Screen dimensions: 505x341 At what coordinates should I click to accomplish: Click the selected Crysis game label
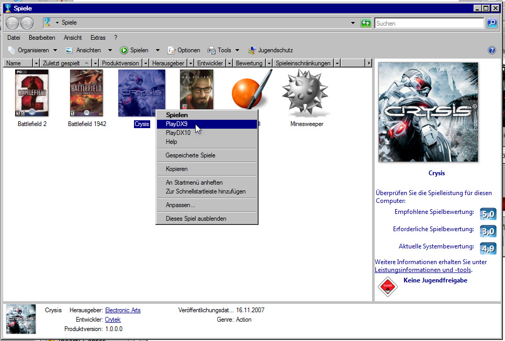coord(142,124)
